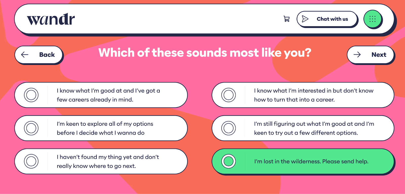Open the shopping cart icon
This screenshot has width=405, height=194.
[287, 19]
